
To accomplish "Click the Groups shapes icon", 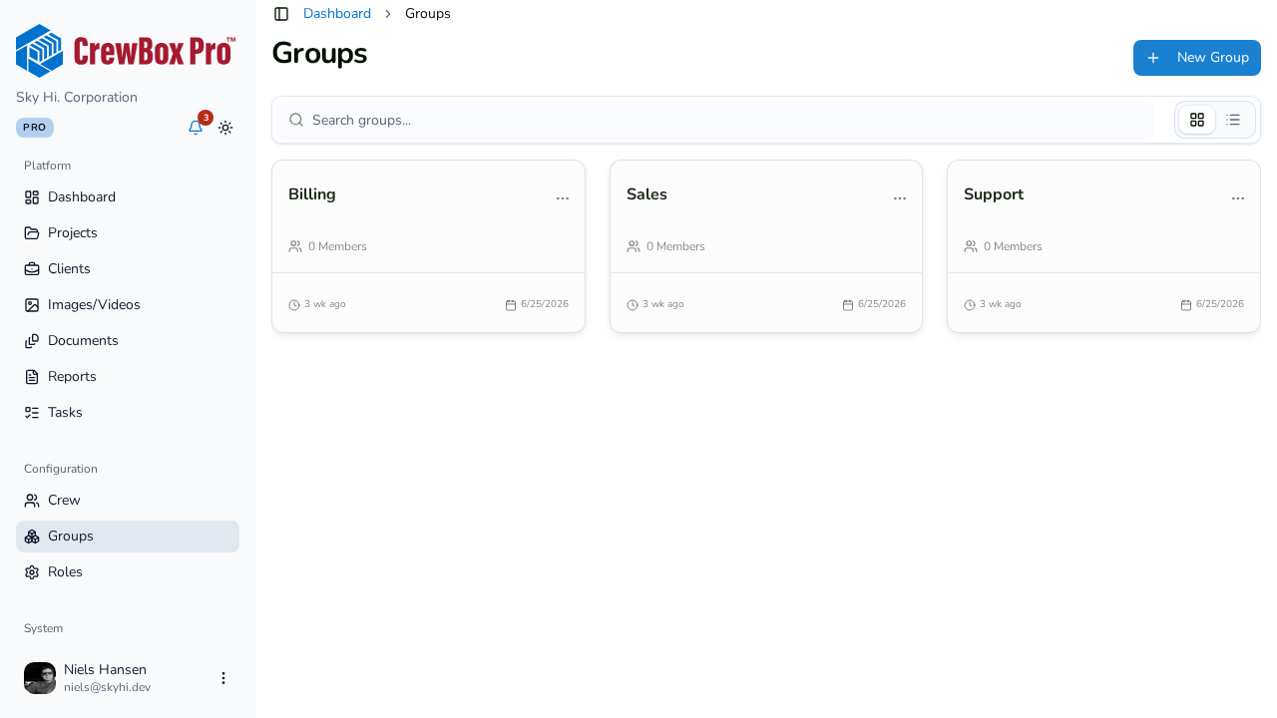I will click(32, 537).
